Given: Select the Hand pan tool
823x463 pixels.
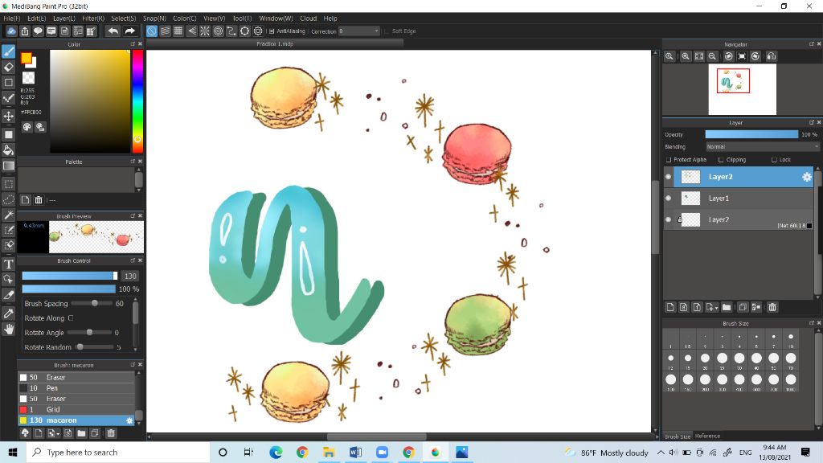Looking at the screenshot, I should point(8,329).
